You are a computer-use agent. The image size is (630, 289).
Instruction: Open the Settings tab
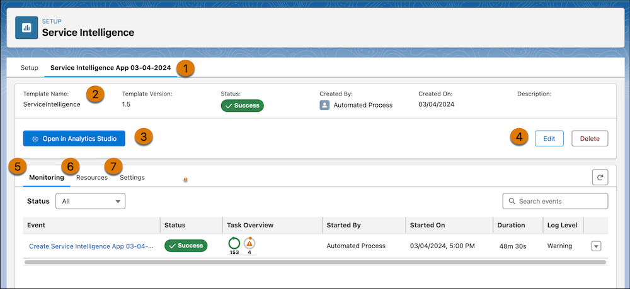pyautogui.click(x=132, y=177)
